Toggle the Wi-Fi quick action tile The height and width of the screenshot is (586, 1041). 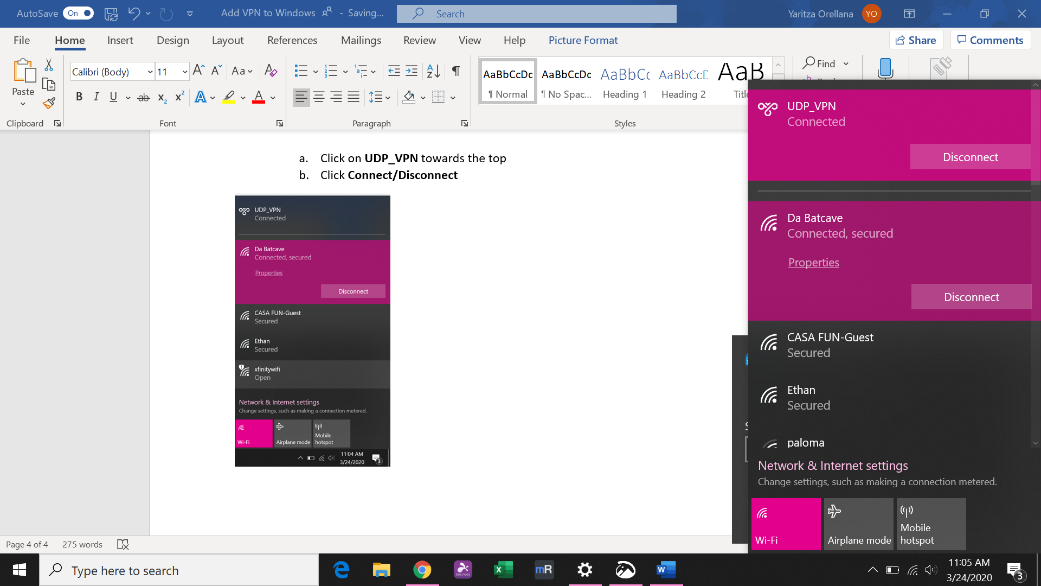(x=786, y=524)
